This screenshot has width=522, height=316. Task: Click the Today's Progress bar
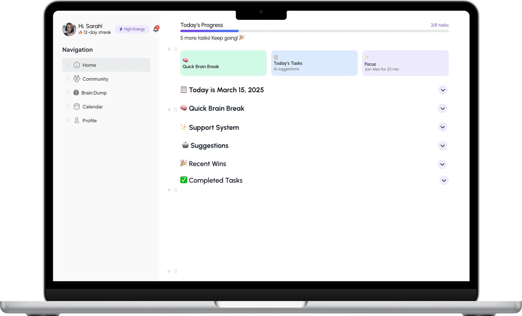315,31
